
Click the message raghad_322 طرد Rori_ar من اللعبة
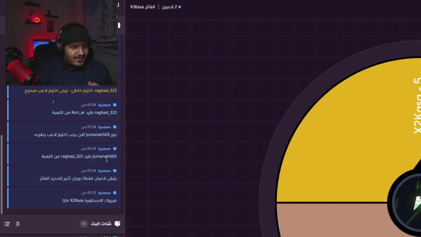85,113
